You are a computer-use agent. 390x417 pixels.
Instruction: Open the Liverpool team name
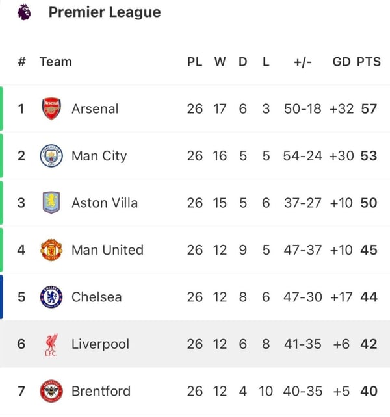(100, 344)
